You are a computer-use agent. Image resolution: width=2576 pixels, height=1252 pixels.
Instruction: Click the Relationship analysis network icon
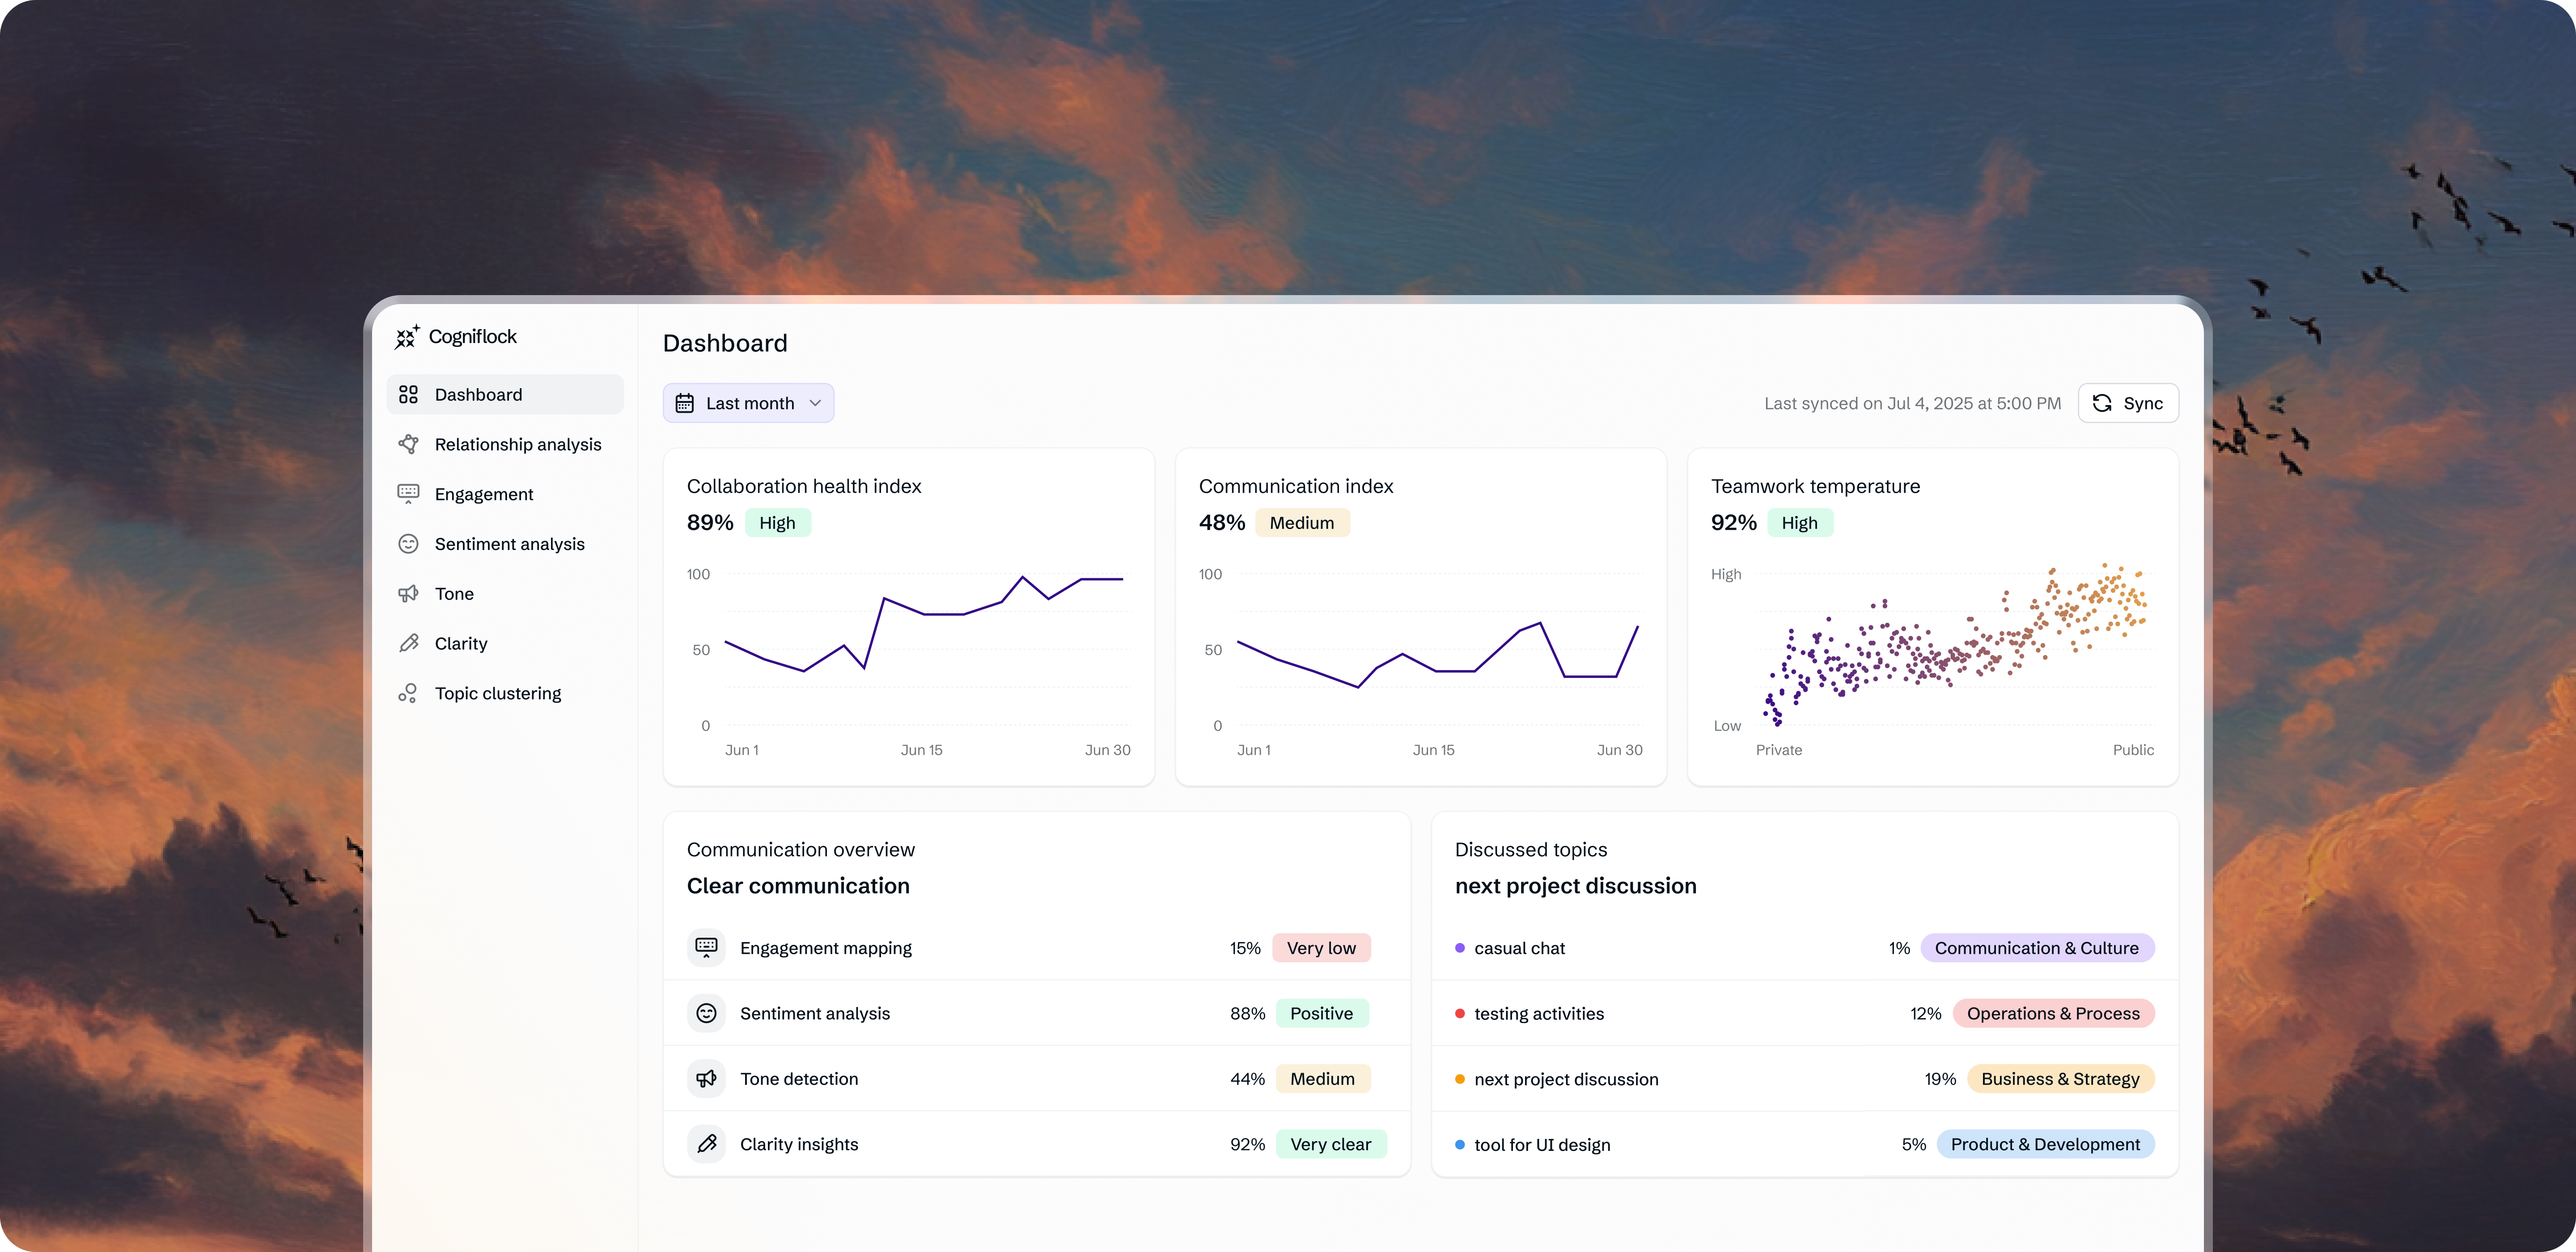pos(409,444)
